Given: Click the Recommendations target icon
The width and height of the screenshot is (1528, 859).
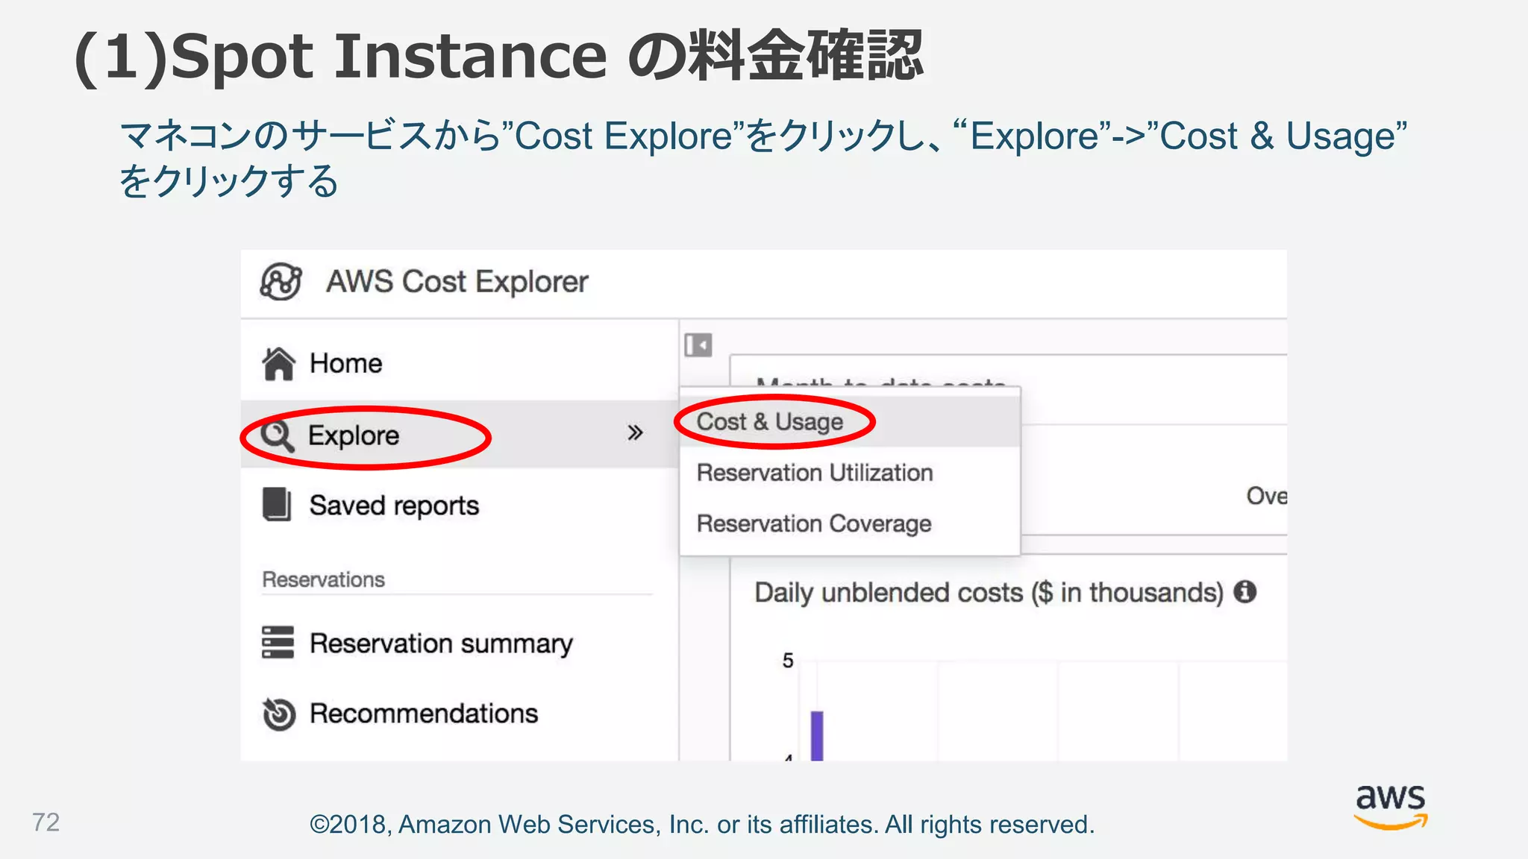Looking at the screenshot, I should click(x=279, y=714).
